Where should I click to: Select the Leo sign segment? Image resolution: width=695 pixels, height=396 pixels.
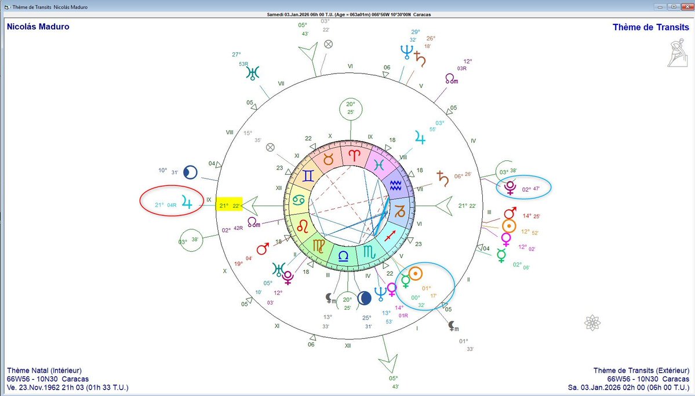click(303, 226)
